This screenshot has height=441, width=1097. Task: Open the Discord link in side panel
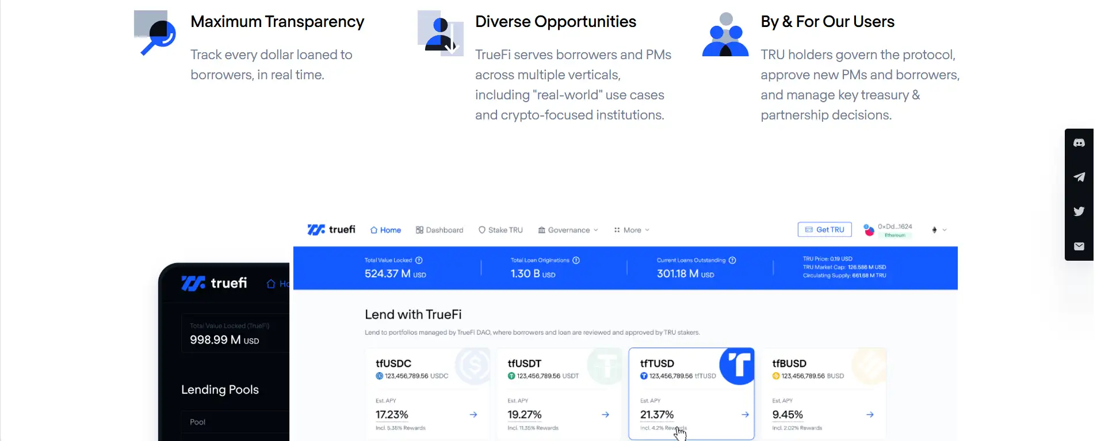tap(1079, 143)
